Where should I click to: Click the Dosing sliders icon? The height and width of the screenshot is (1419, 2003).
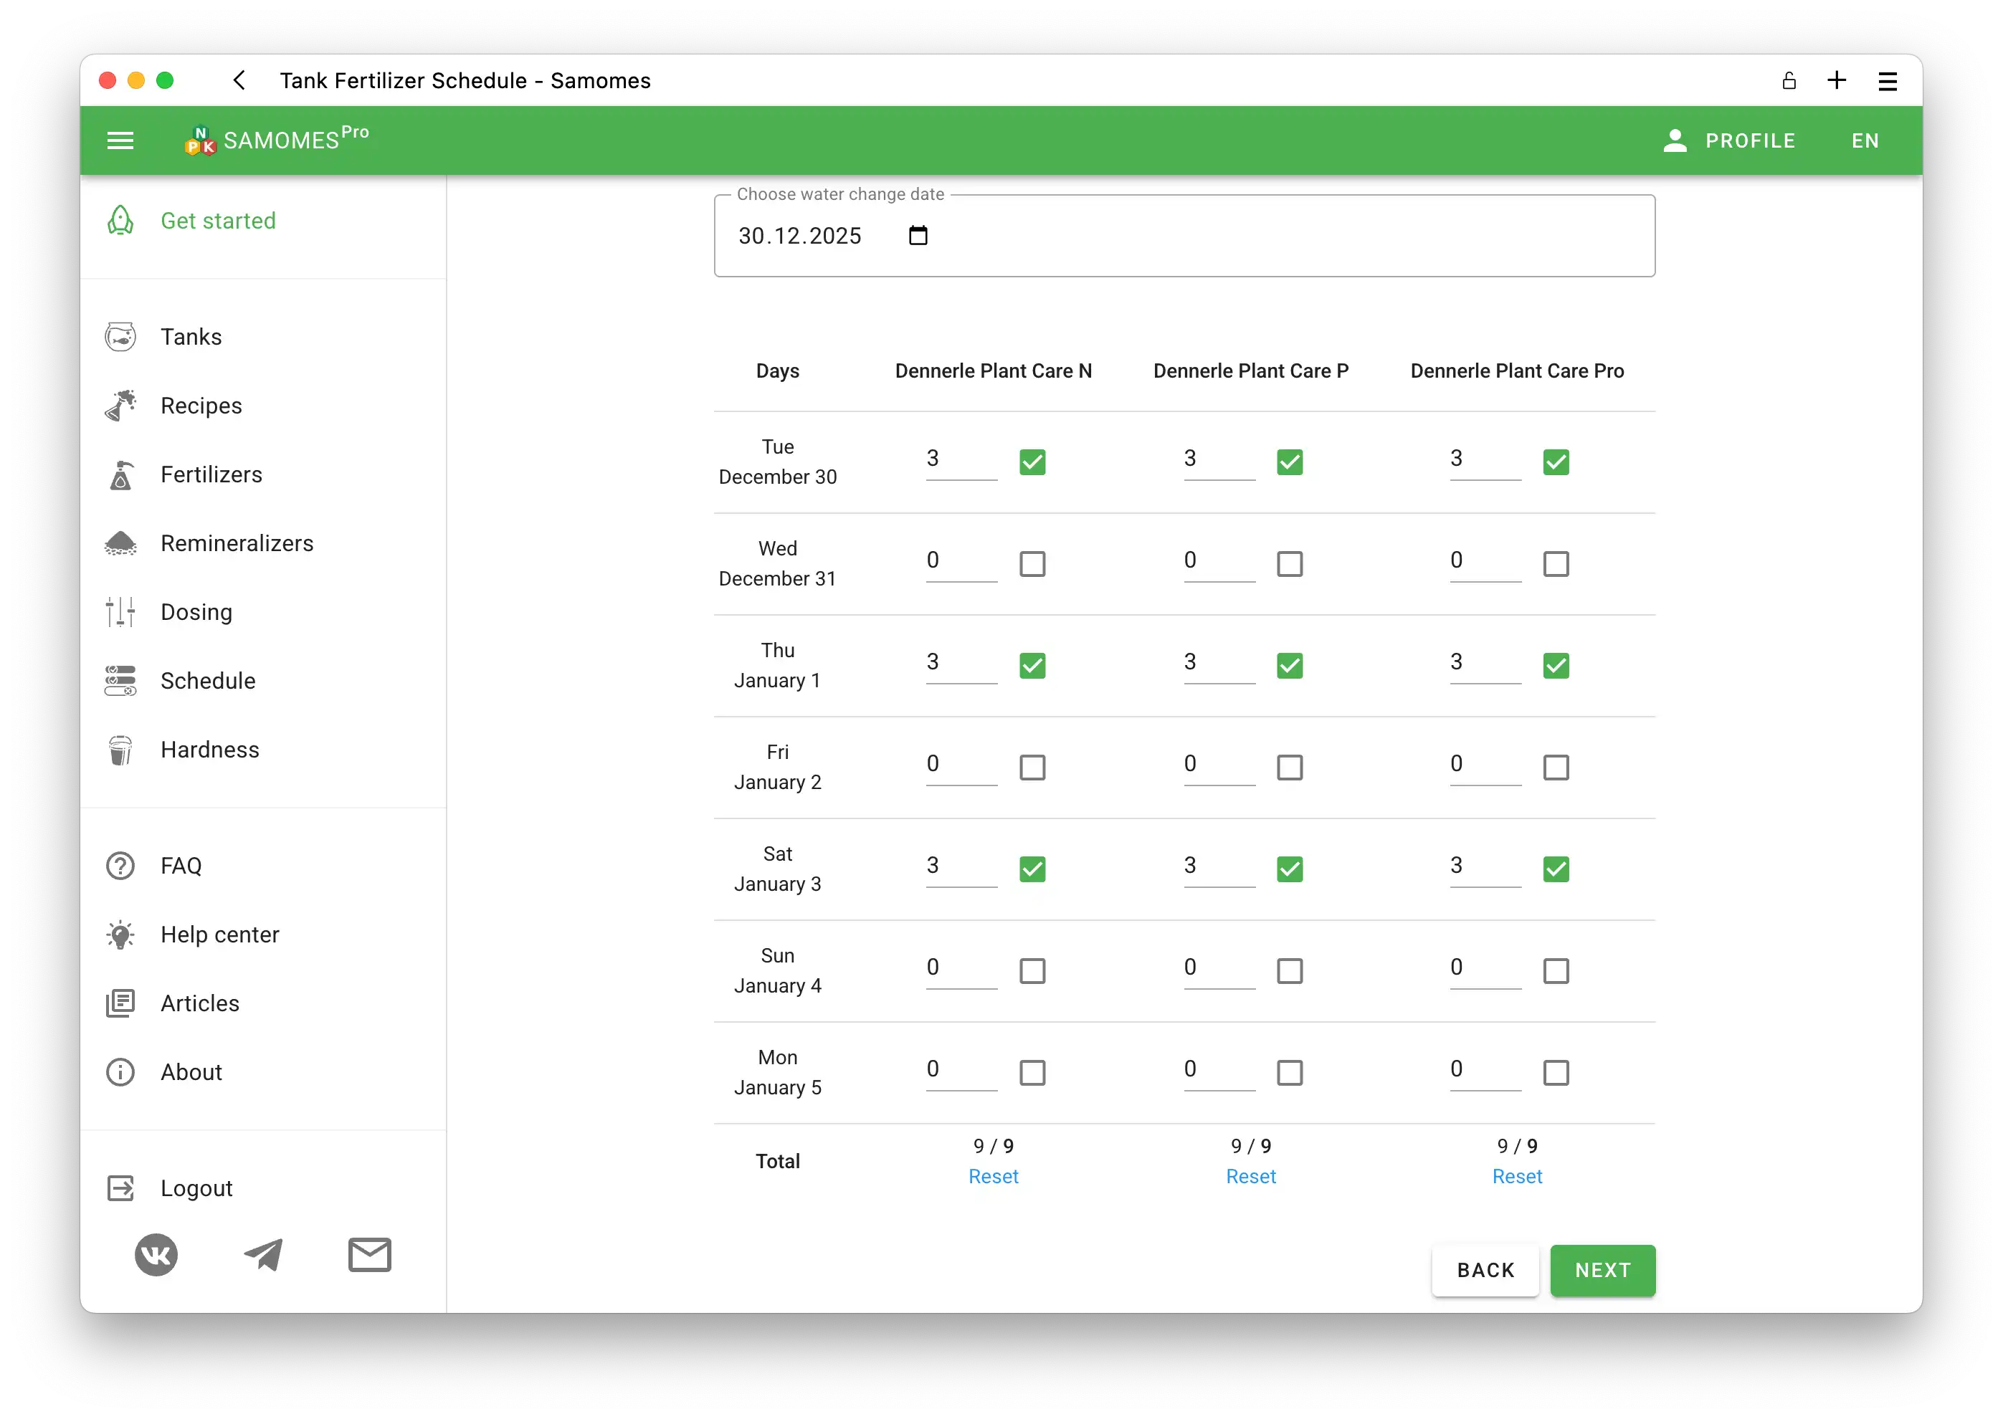click(120, 611)
